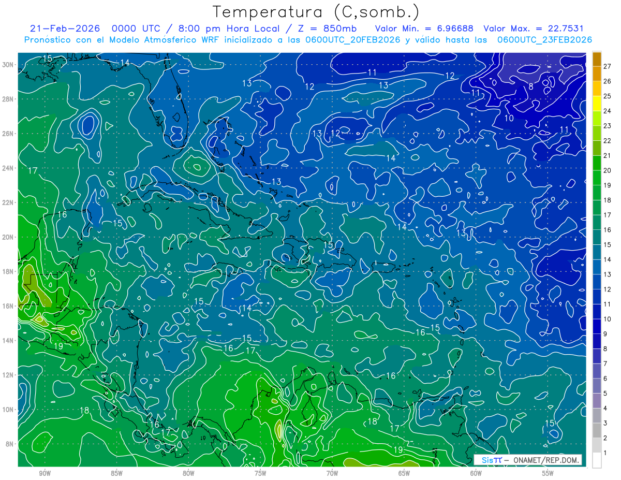Click the validity time "0600UTC_23FEB2026"

pyautogui.click(x=544, y=40)
